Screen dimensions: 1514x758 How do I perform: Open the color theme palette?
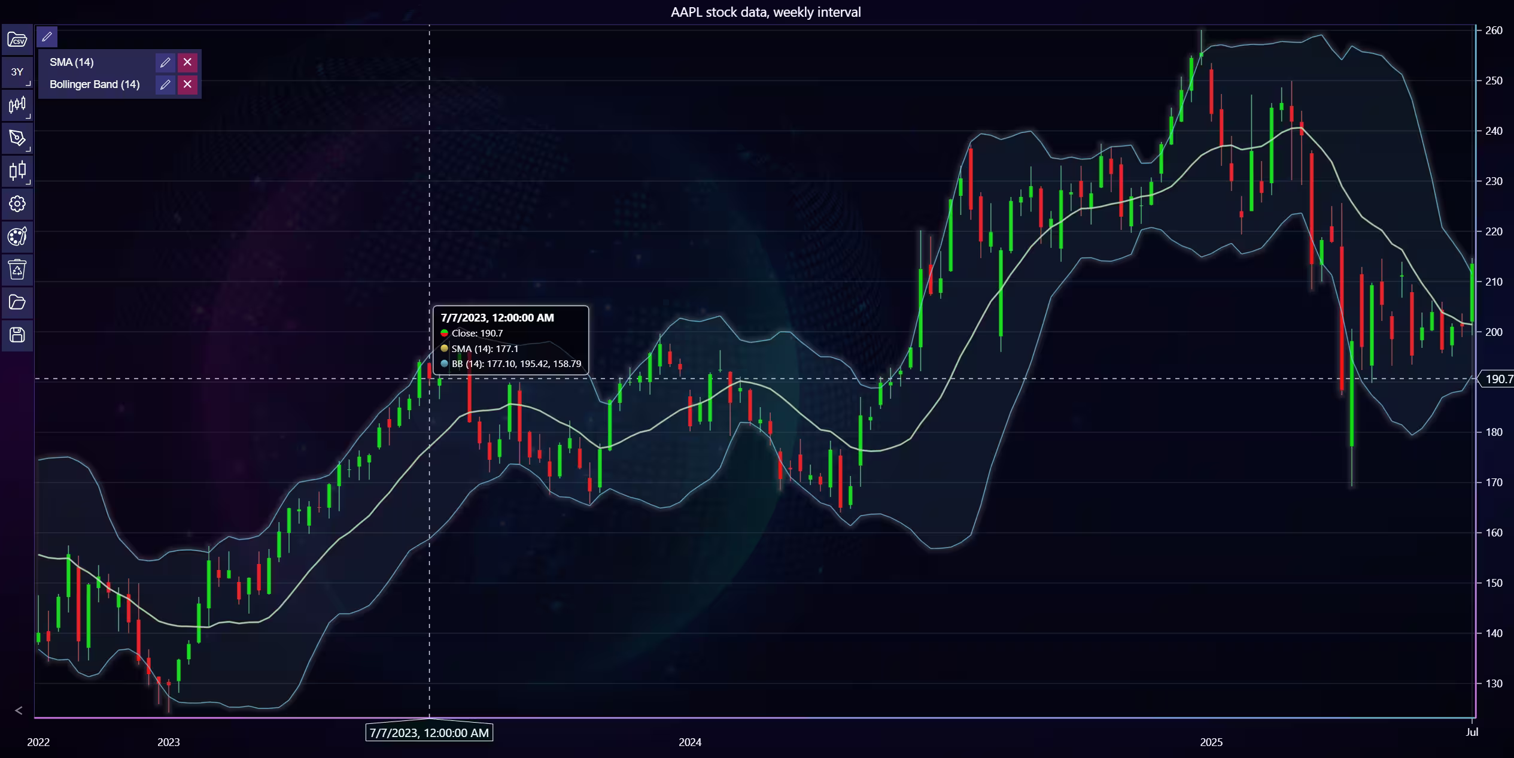click(17, 237)
